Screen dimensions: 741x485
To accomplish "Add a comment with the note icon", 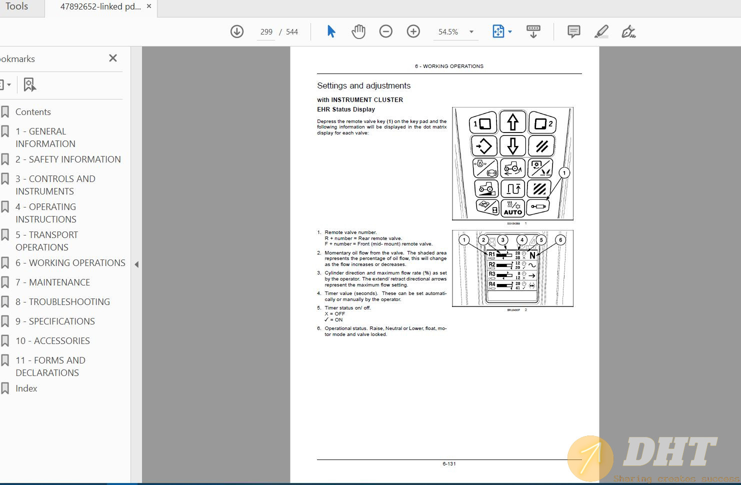I will (x=573, y=31).
